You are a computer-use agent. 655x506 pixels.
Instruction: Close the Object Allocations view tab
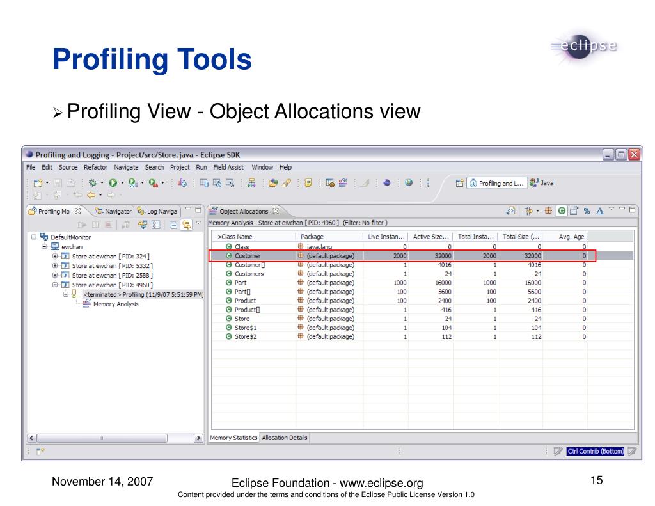(x=276, y=211)
